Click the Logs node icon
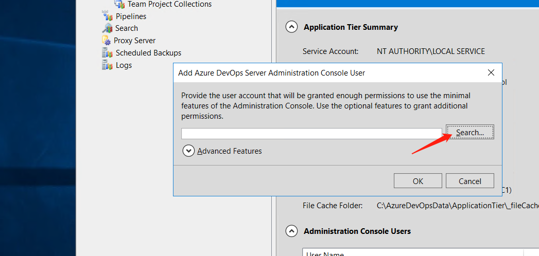 coord(107,65)
